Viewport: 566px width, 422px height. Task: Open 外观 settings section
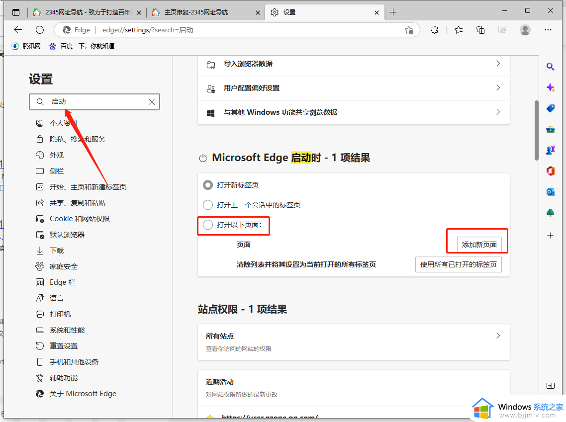pyautogui.click(x=50, y=155)
